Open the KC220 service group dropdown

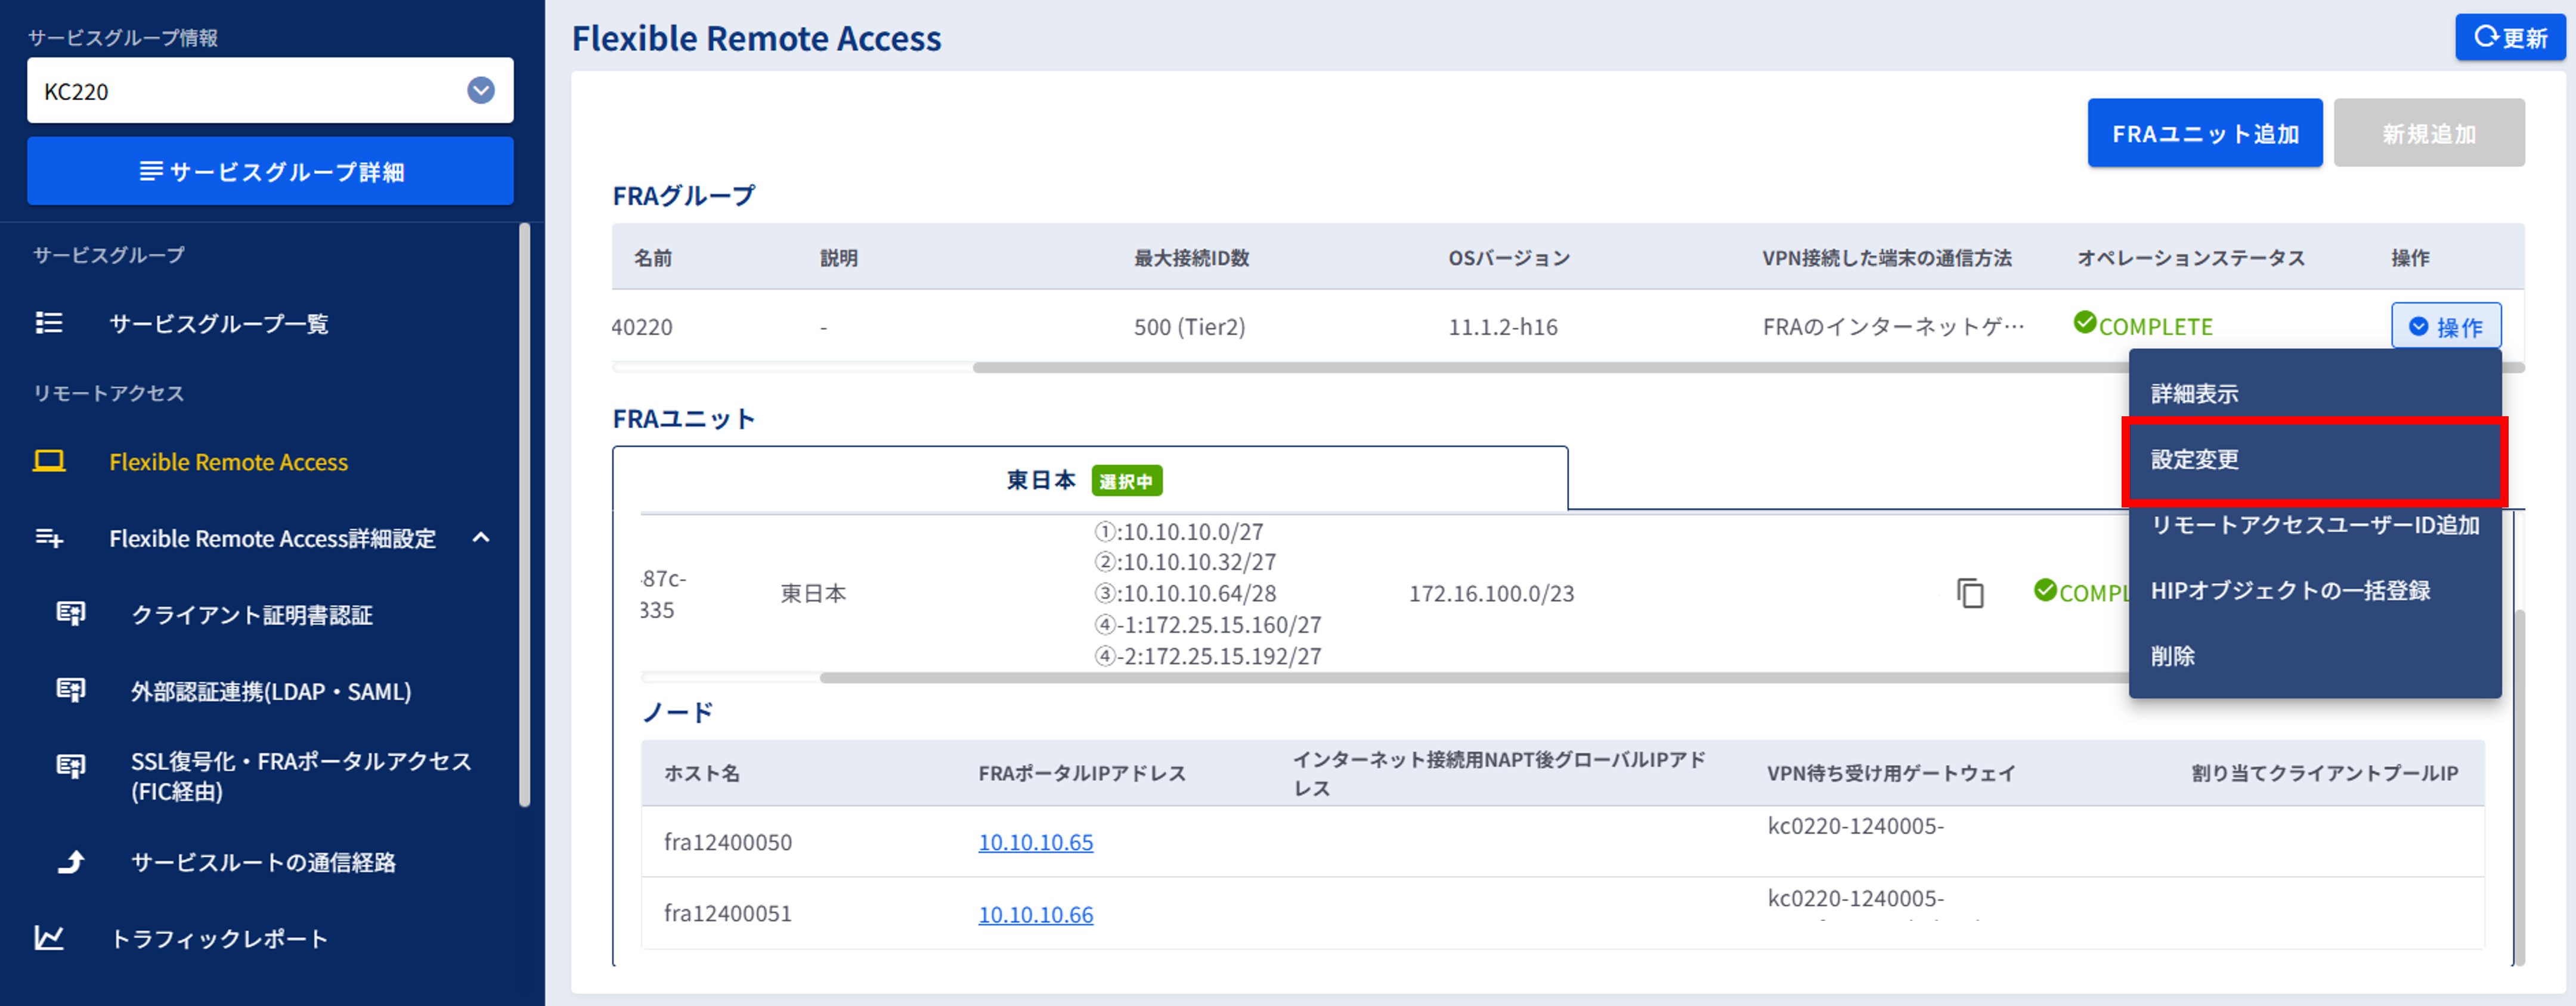pyautogui.click(x=481, y=91)
